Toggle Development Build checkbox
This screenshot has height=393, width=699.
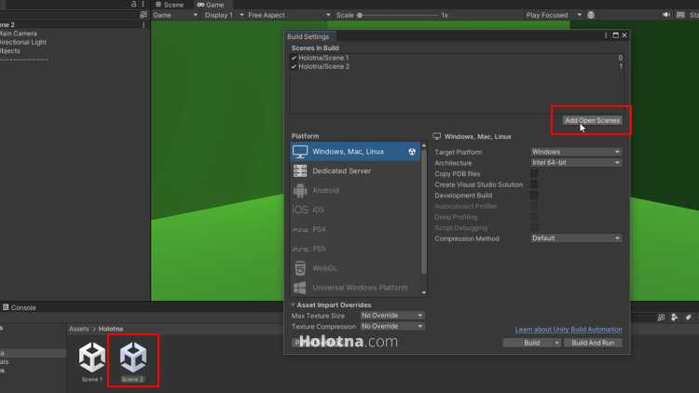[534, 196]
